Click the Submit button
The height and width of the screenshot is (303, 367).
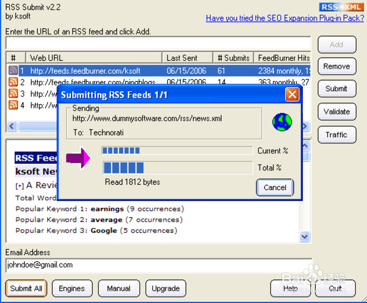(337, 89)
